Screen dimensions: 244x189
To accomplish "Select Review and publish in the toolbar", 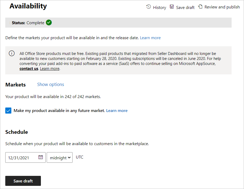I will pos(222,7).
